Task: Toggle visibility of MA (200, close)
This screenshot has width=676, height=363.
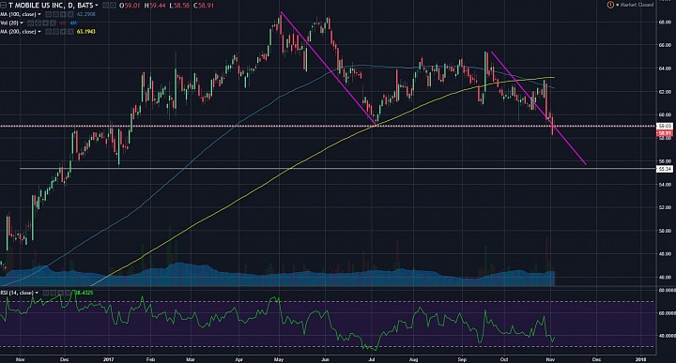Action: (x=48, y=32)
